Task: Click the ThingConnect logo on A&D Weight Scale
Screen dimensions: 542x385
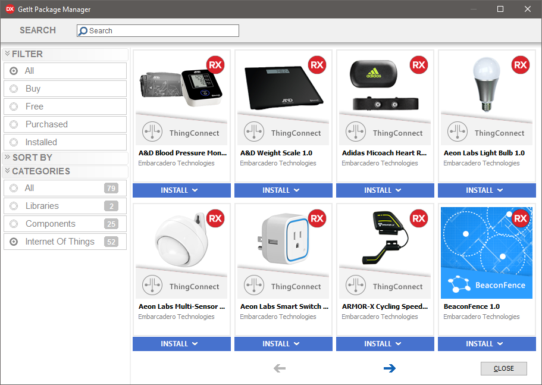Action: point(254,132)
